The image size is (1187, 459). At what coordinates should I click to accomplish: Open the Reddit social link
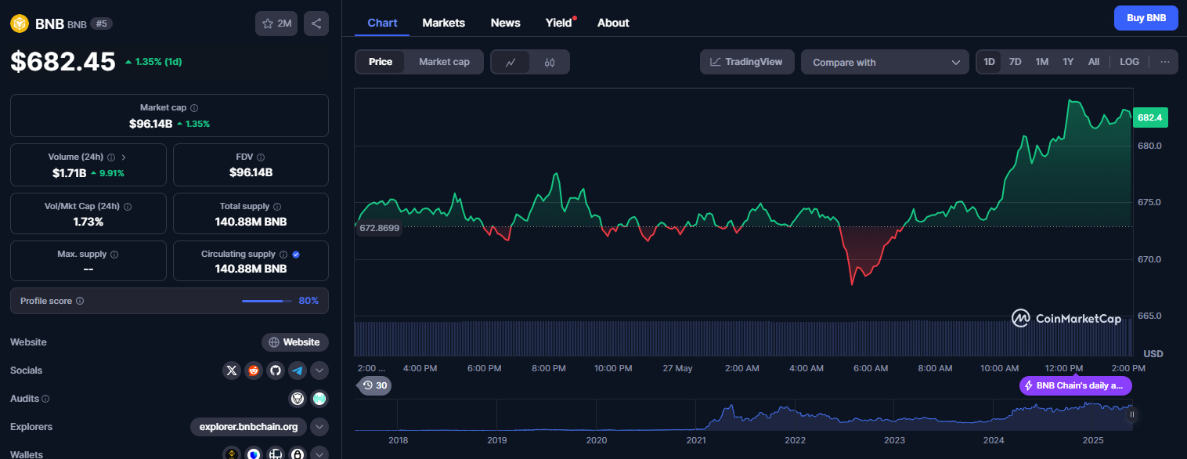tap(253, 370)
